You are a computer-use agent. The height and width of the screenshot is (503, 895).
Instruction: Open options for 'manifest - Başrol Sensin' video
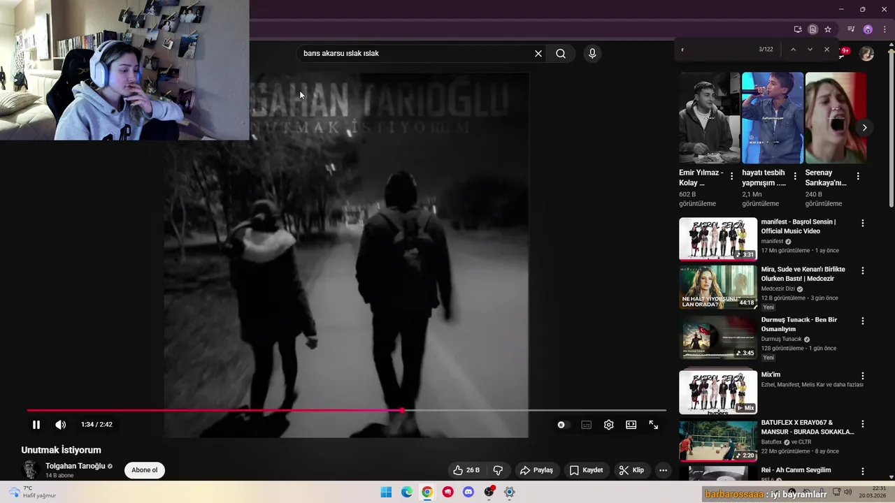tap(862, 224)
